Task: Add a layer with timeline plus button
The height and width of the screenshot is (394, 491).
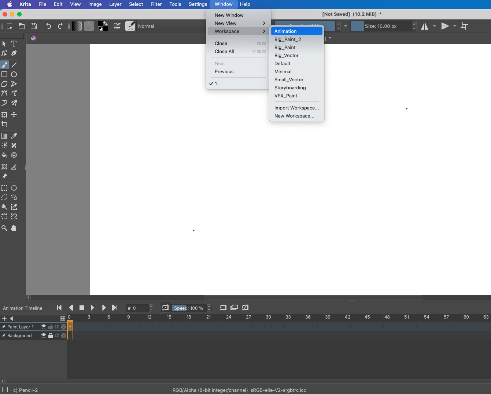Action: point(4,319)
